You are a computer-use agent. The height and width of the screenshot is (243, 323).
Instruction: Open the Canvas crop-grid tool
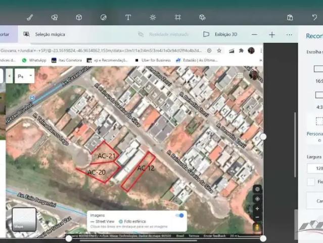(x=177, y=18)
